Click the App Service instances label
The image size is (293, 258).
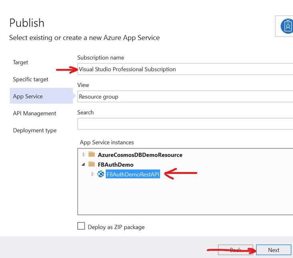coord(107,143)
